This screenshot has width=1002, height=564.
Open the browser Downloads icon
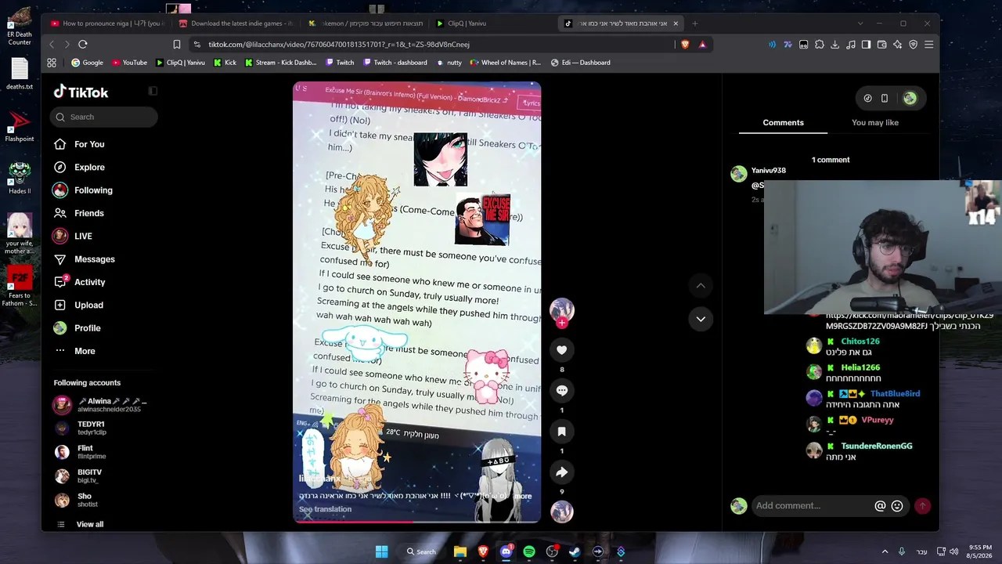click(x=835, y=45)
